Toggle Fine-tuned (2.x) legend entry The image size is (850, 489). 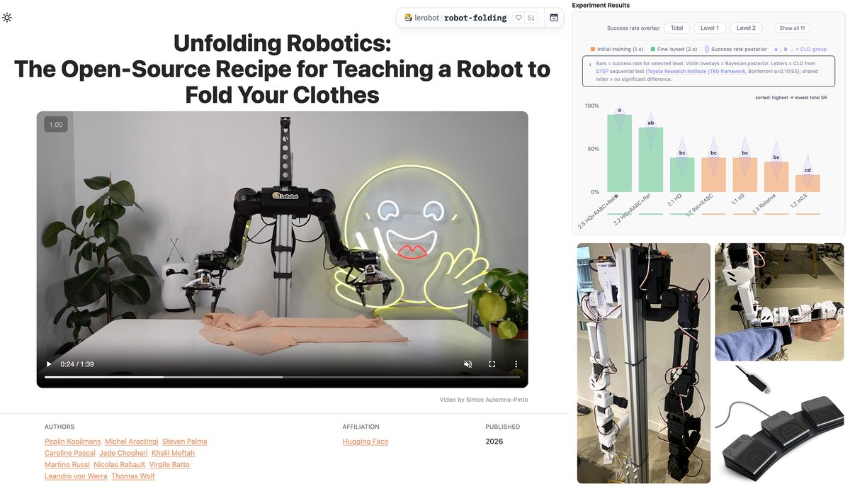point(674,50)
